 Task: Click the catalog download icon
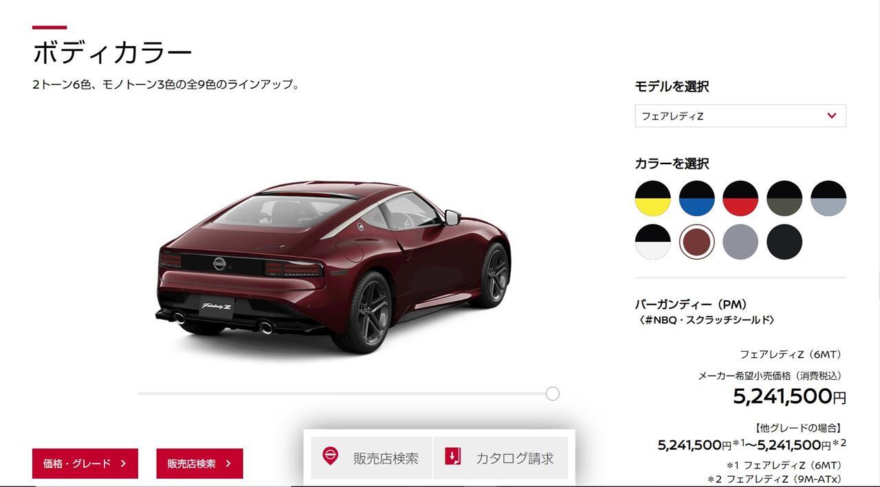click(453, 456)
